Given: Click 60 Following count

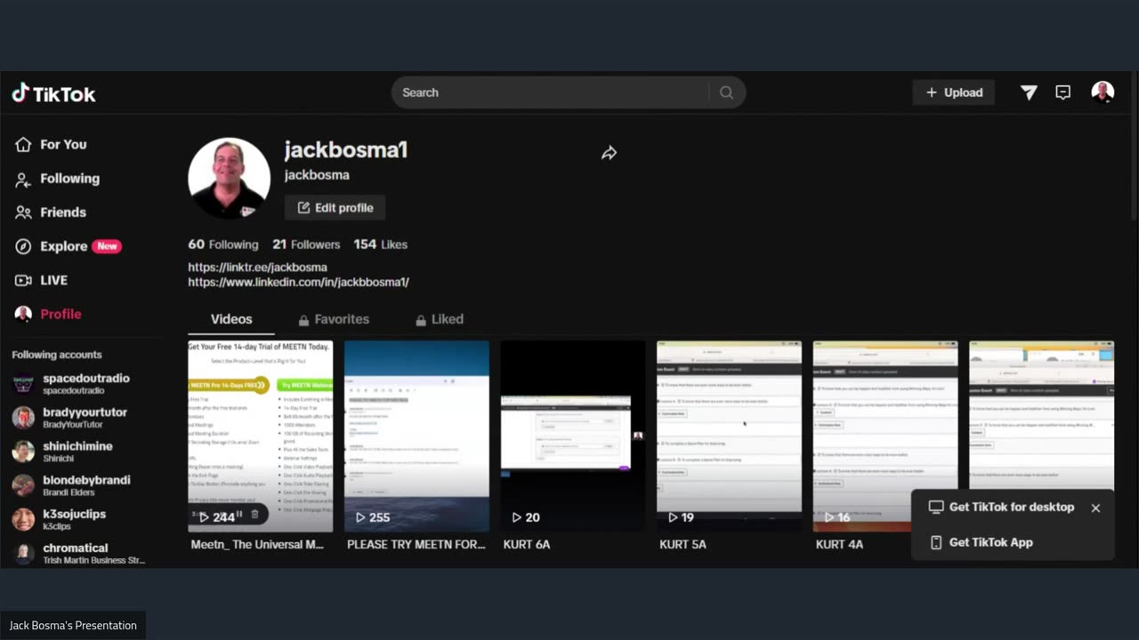Looking at the screenshot, I should [223, 244].
